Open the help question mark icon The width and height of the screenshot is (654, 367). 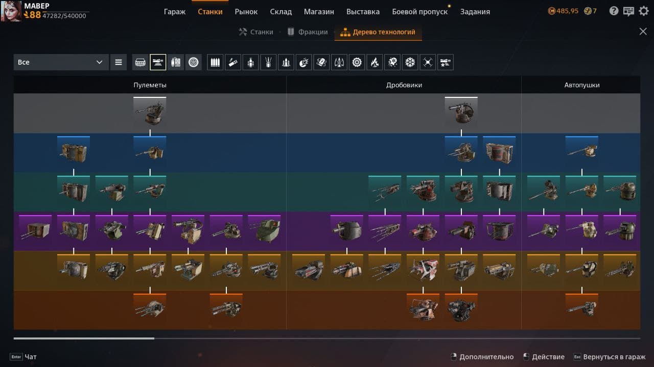pyautogui.click(x=614, y=11)
